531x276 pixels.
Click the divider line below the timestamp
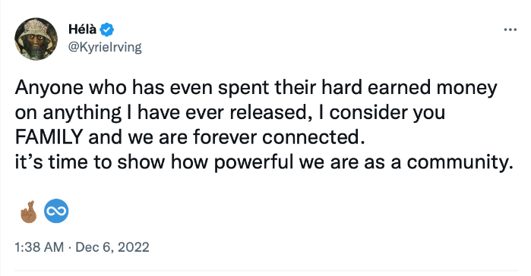click(267, 271)
